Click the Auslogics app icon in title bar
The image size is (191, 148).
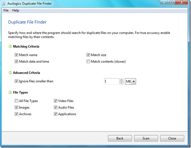pos(4,3)
